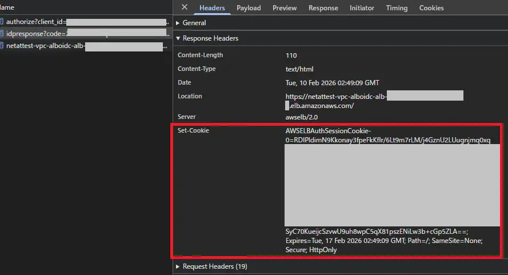Expand the General section
The height and width of the screenshot is (275, 508).
point(194,23)
